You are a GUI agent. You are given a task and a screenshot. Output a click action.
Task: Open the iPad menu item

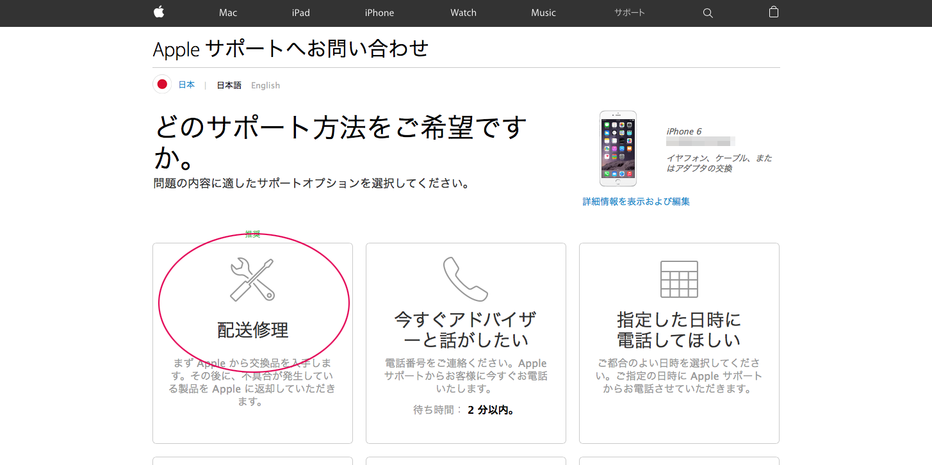pos(300,13)
